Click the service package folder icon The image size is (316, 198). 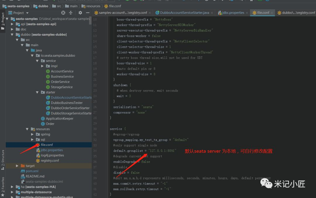pos(43,61)
